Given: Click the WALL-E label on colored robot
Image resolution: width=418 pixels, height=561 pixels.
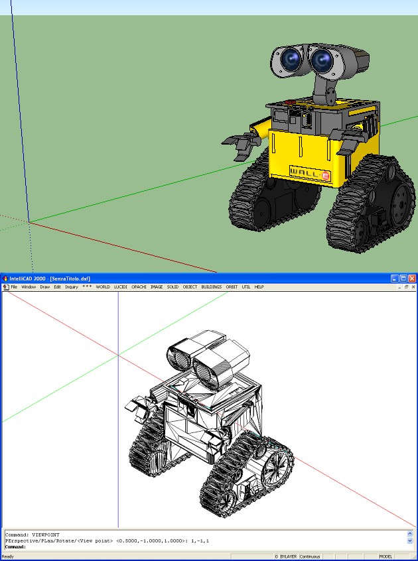Looking at the screenshot, I should 310,174.
